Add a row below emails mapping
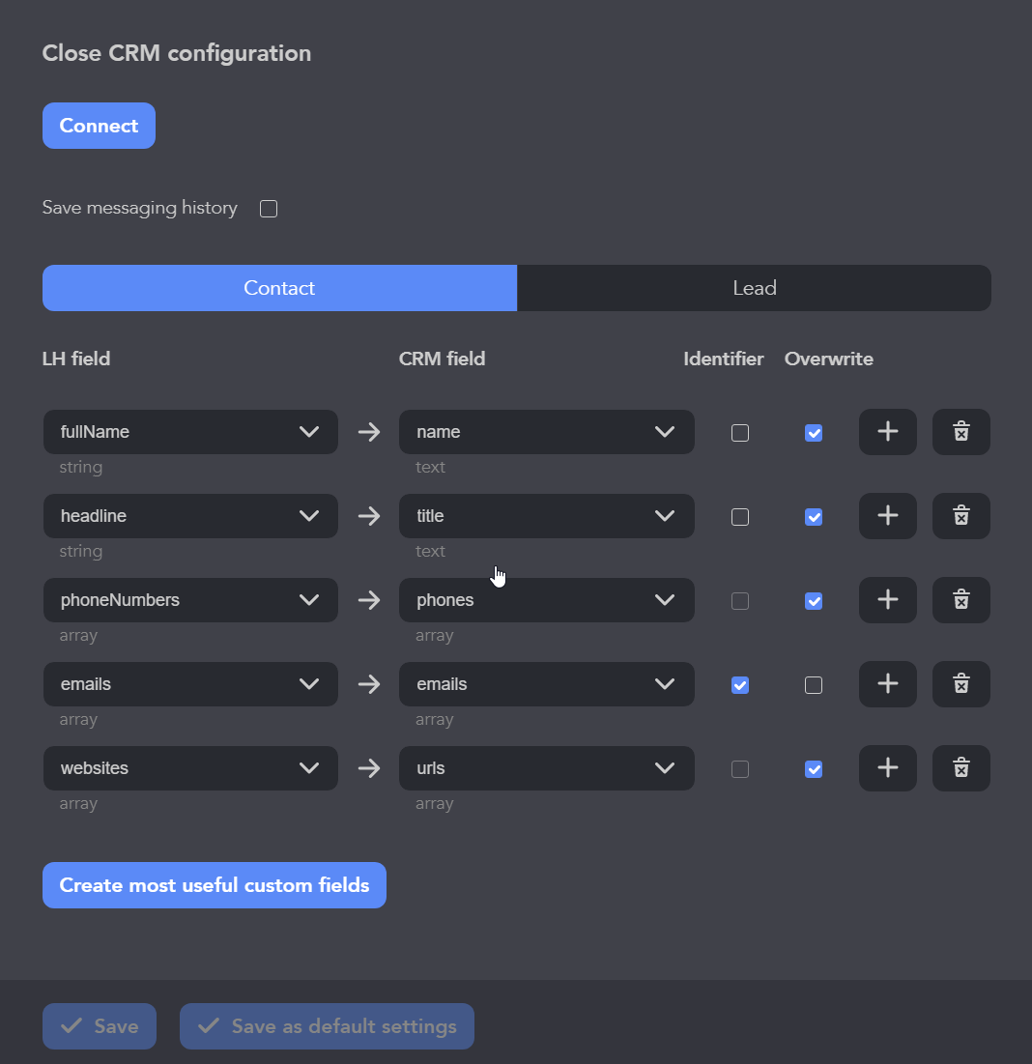 887,684
